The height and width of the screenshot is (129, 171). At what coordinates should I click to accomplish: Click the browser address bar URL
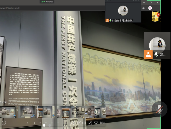point(10,8)
